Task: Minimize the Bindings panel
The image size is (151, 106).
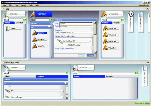Action: tap(69, 66)
